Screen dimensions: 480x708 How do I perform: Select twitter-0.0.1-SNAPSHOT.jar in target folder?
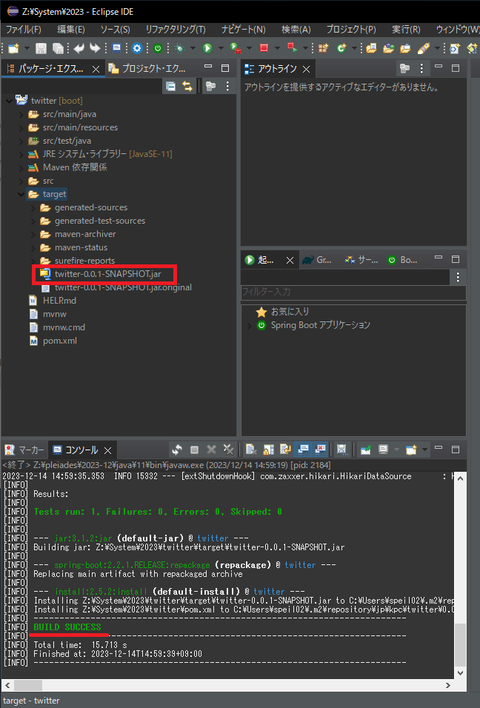[107, 274]
